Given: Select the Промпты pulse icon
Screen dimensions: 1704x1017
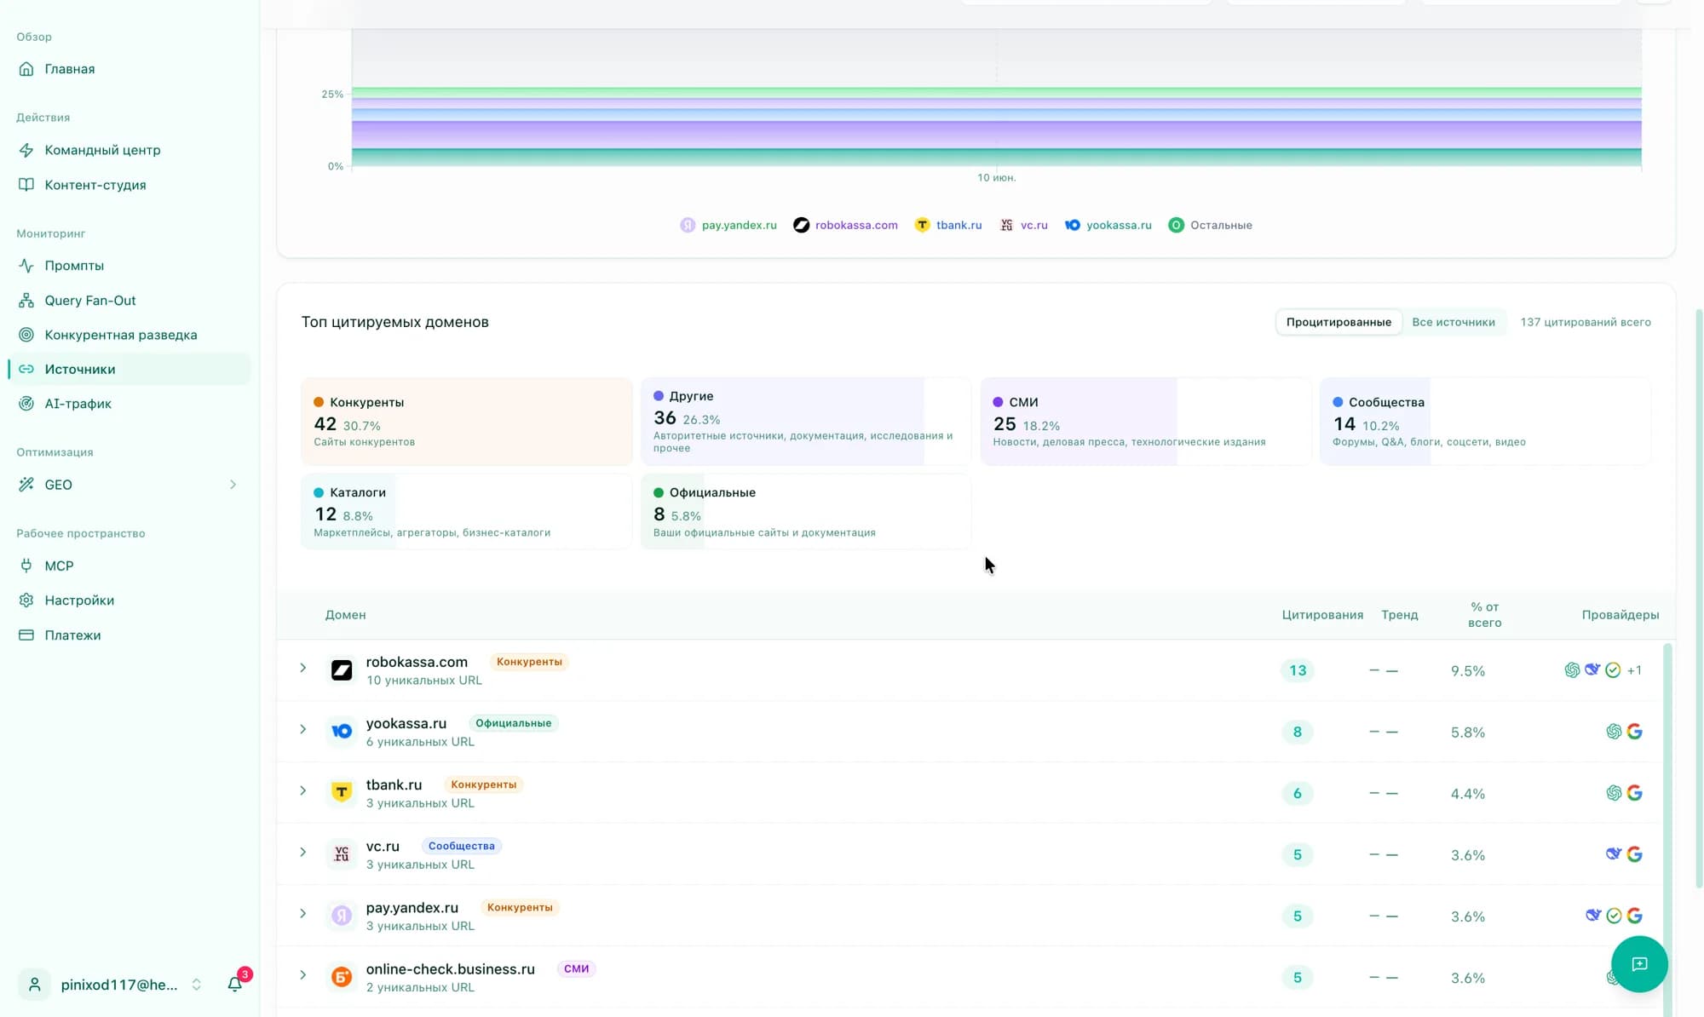Looking at the screenshot, I should tap(26, 266).
